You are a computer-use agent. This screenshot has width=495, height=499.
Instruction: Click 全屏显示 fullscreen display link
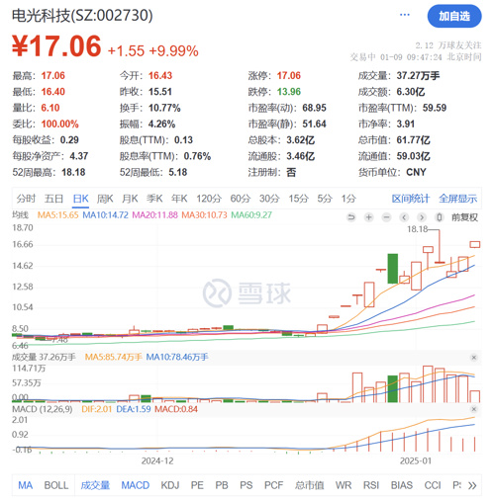click(x=457, y=199)
